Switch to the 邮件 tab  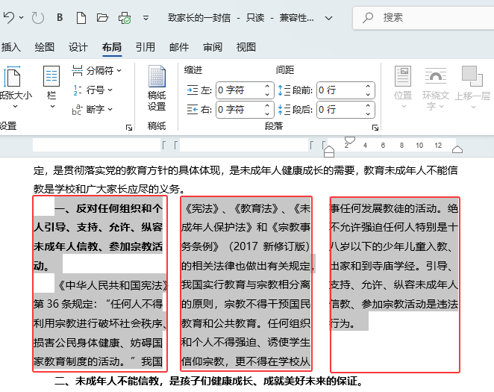click(179, 47)
